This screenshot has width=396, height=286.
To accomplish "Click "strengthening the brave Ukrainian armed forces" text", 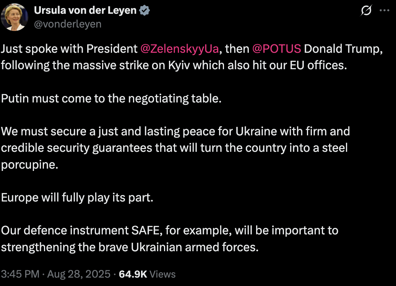I will (x=130, y=247).
